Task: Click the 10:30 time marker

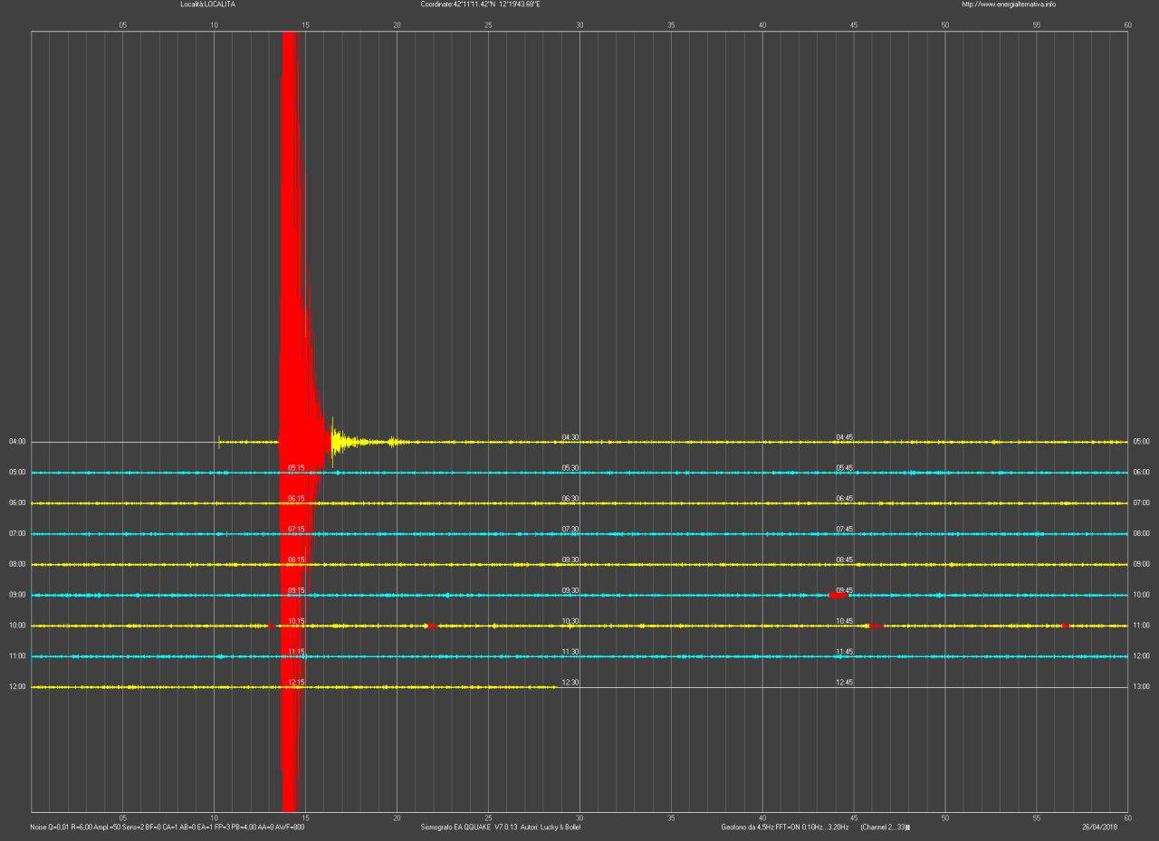Action: pos(570,621)
